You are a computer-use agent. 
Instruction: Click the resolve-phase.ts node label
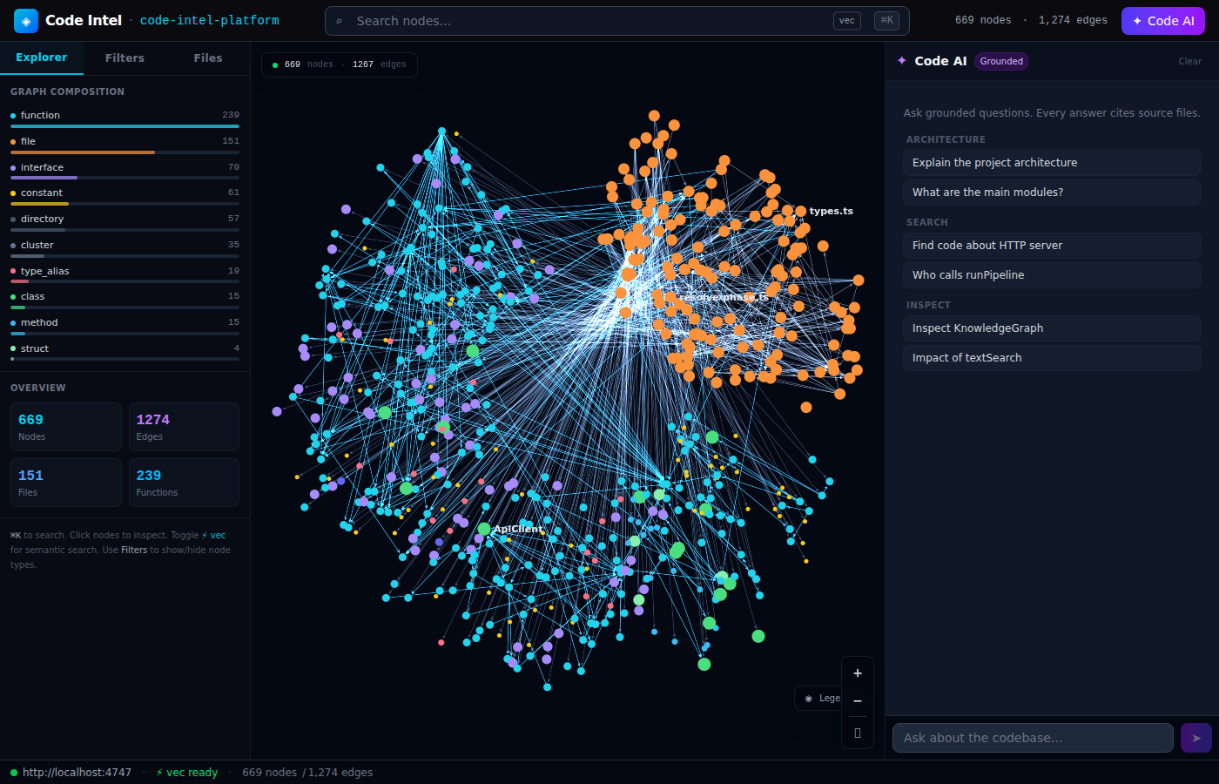coord(724,297)
